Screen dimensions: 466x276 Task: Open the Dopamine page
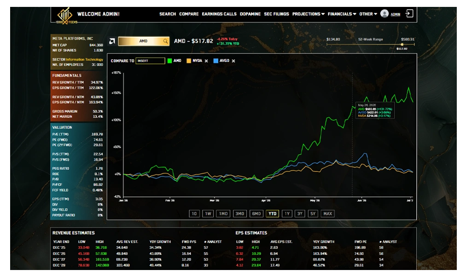[x=250, y=14]
